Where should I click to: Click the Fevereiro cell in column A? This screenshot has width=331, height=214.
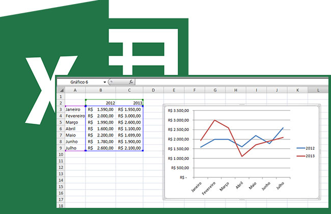point(75,116)
